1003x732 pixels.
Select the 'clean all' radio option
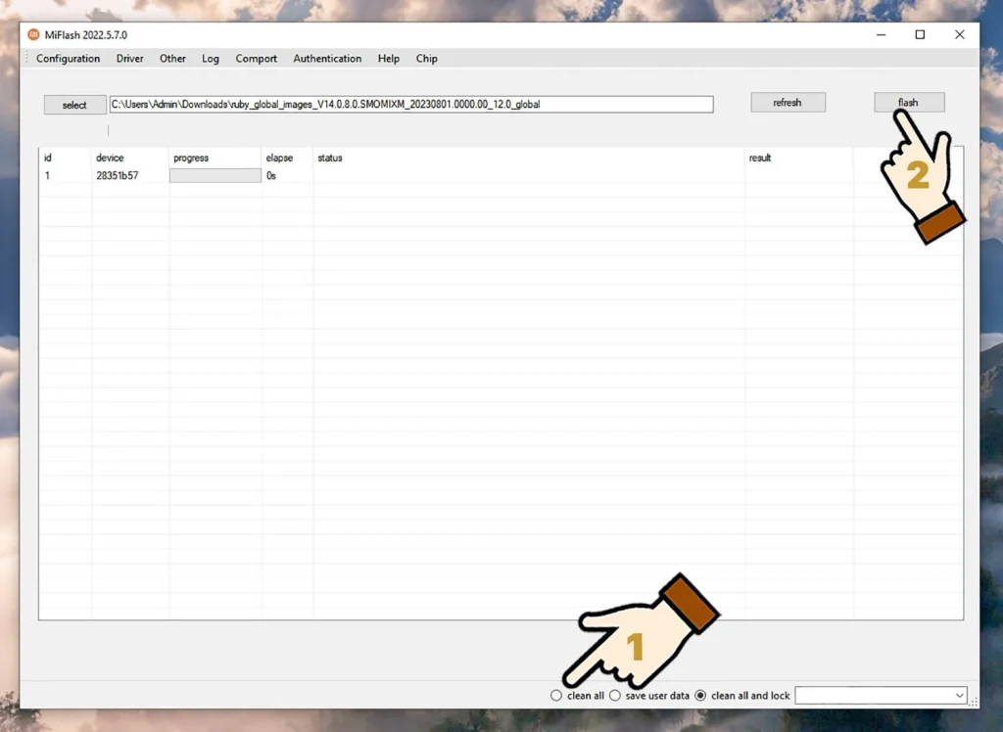(x=556, y=696)
